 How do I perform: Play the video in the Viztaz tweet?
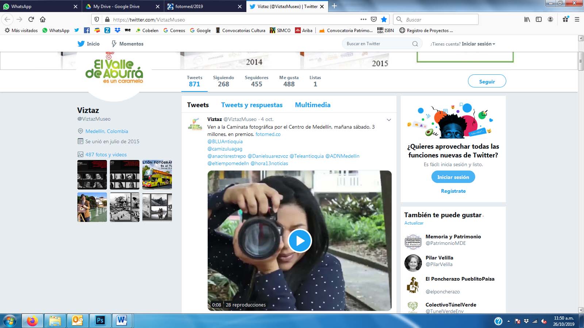click(300, 241)
